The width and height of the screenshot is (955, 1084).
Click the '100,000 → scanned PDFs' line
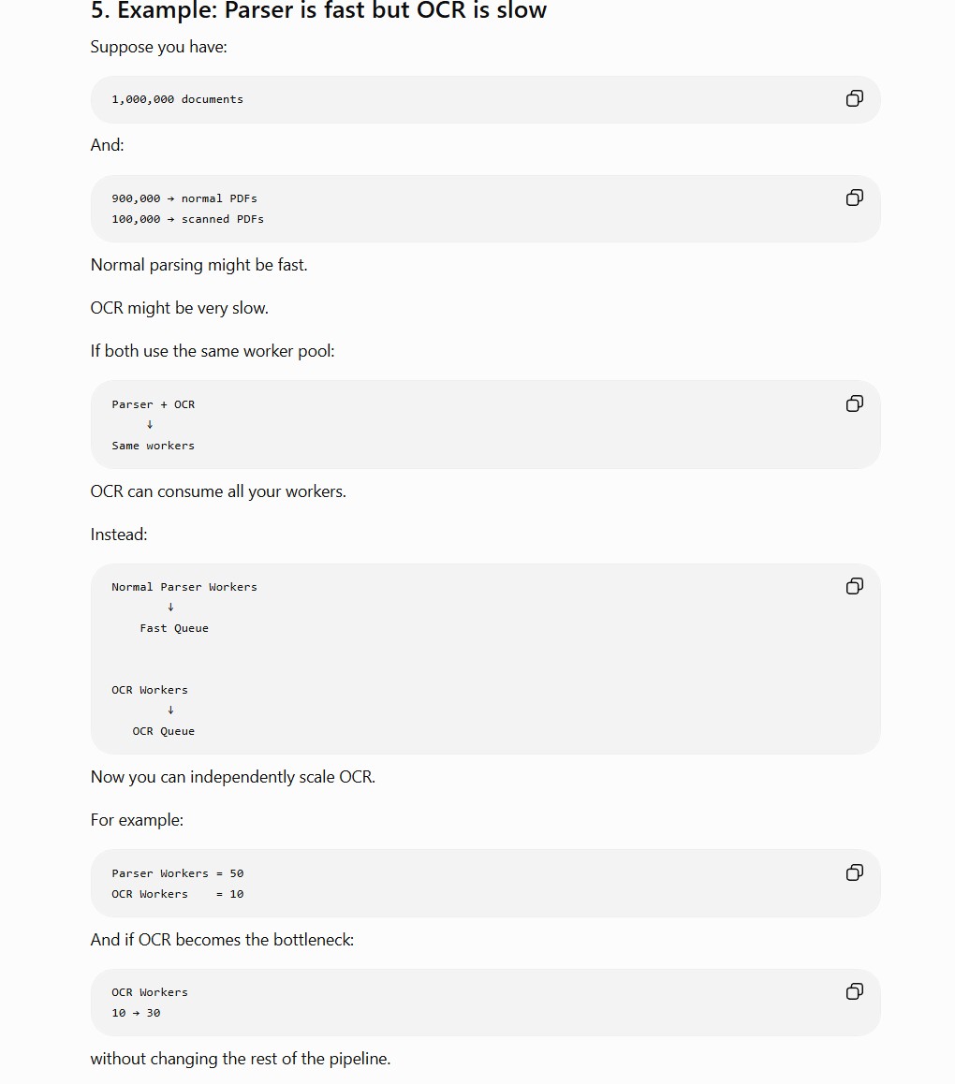pos(188,219)
